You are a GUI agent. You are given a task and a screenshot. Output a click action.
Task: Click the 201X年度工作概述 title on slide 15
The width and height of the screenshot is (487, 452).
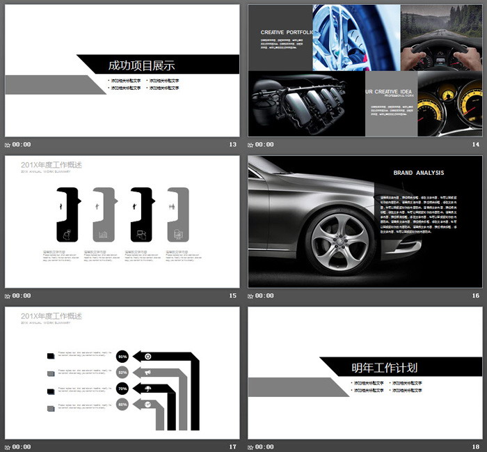(51, 165)
